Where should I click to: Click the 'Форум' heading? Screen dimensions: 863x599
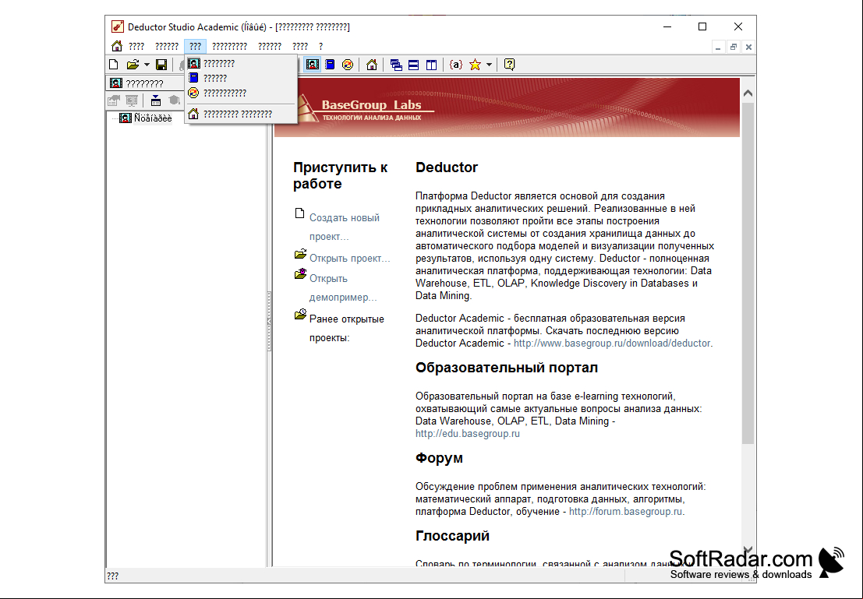click(x=439, y=458)
